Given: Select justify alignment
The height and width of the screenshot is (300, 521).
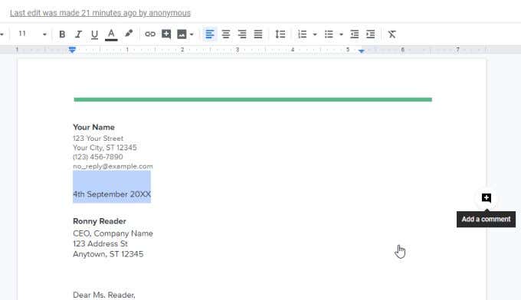Looking at the screenshot, I should (x=258, y=34).
